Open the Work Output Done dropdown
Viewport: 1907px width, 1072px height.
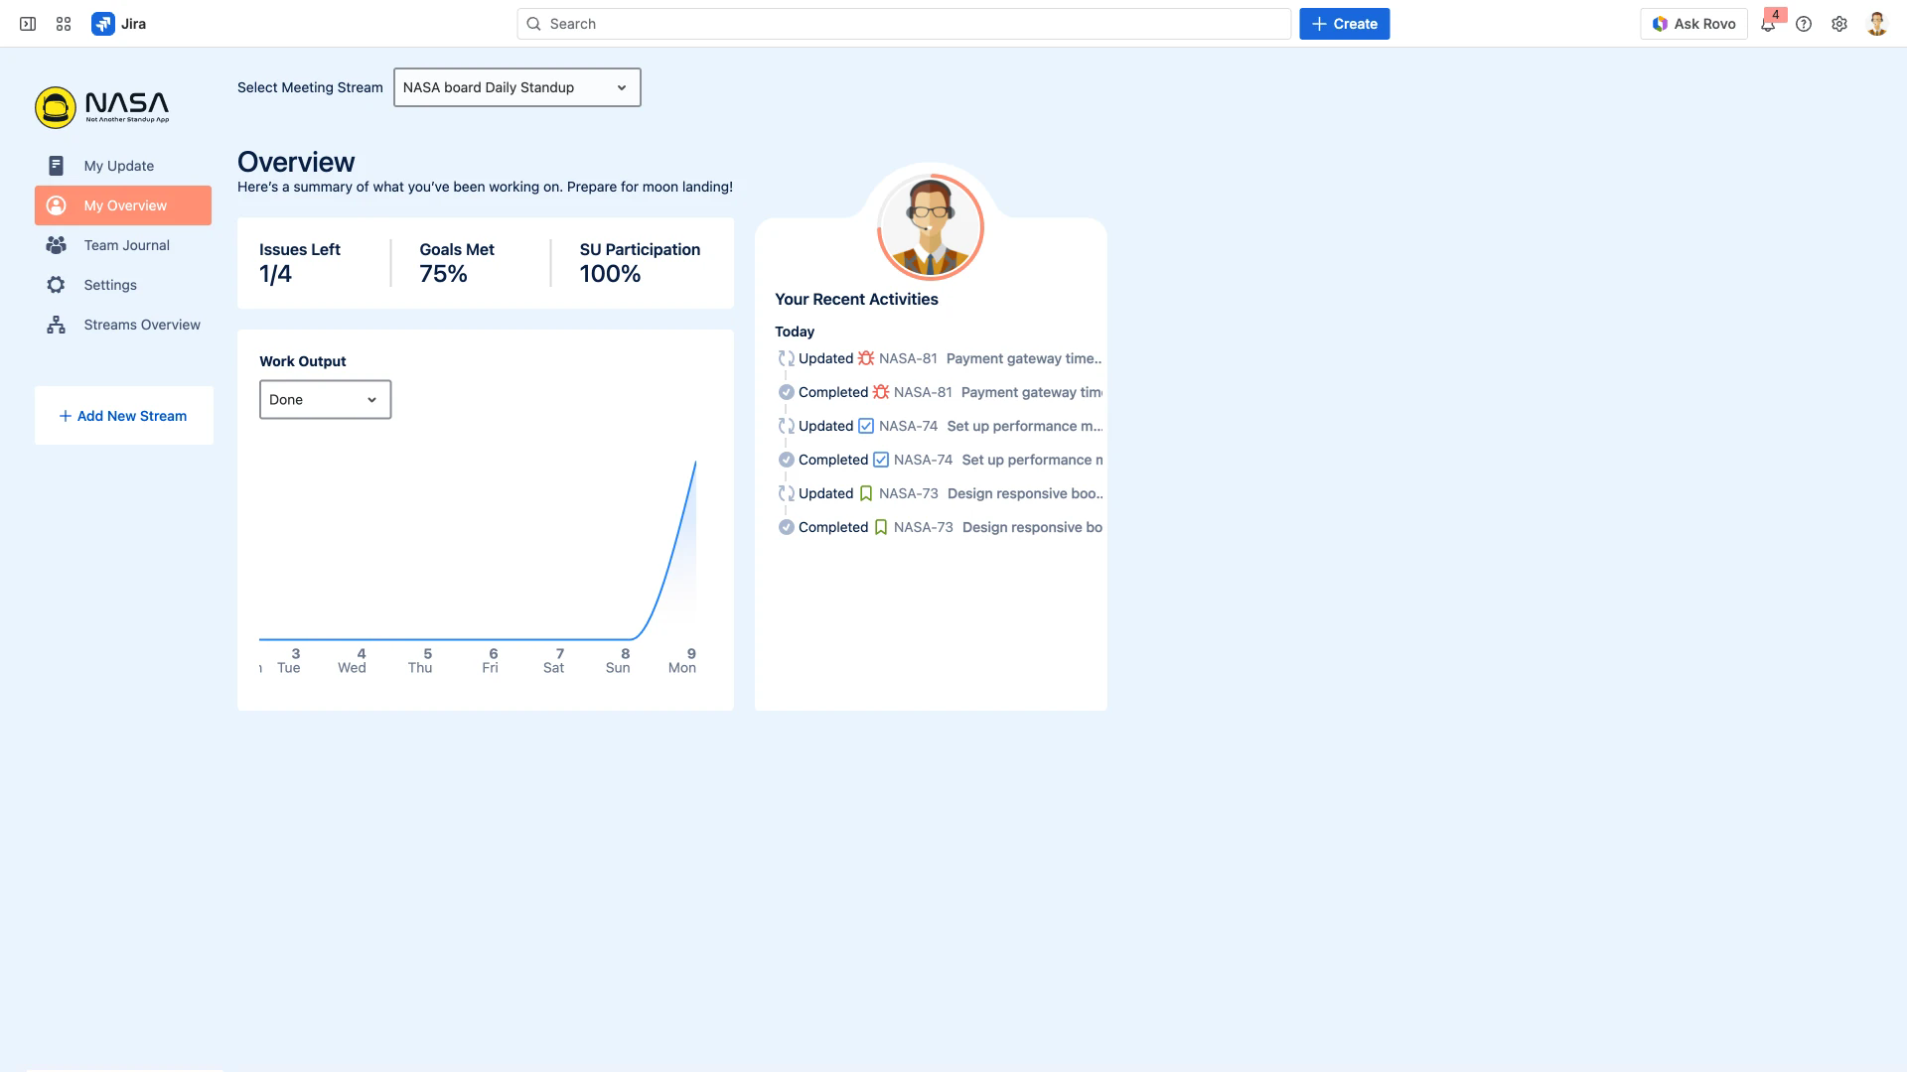point(325,399)
